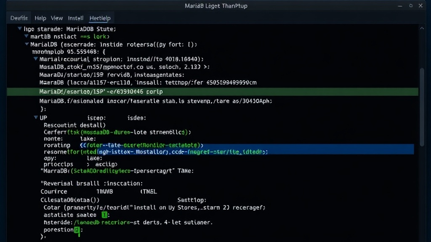Image resolution: width=431 pixels, height=242 pixels.
Task: Collapse the 'UP istep: isdee:' node
Action: [36, 118]
